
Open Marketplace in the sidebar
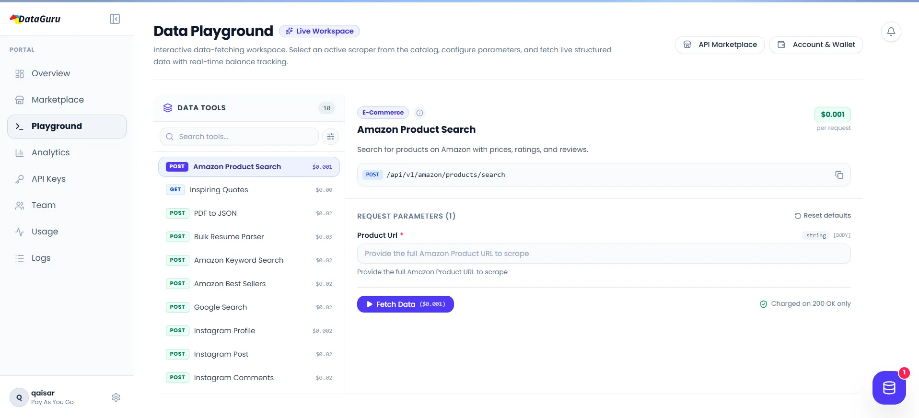[x=67, y=100]
